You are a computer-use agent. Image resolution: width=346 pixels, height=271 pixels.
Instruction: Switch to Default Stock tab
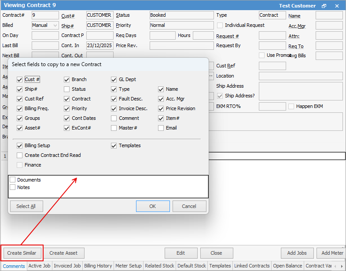pyautogui.click(x=192, y=266)
